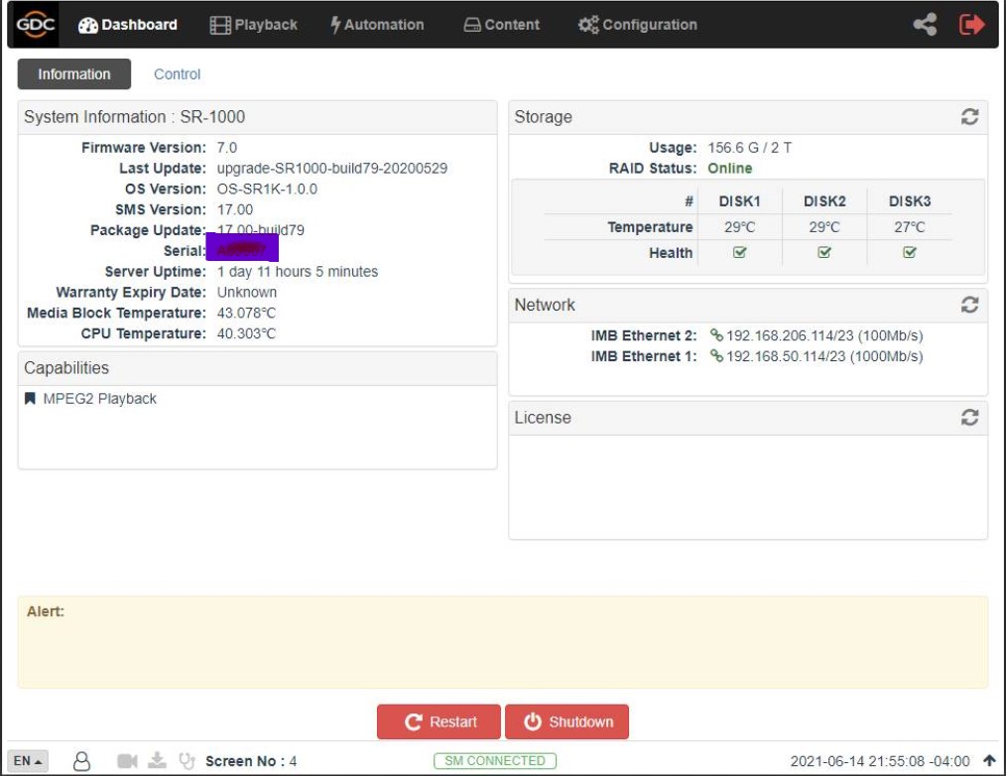Click the stethoscope diagnostics icon

click(x=187, y=761)
